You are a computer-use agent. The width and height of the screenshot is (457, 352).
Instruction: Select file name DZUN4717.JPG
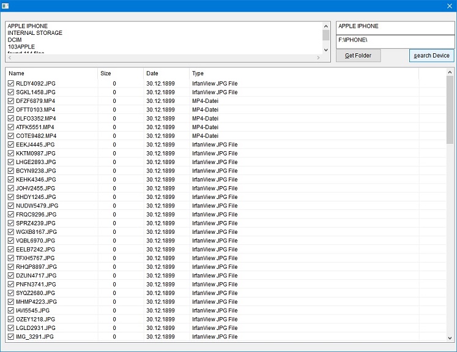[x=36, y=275]
